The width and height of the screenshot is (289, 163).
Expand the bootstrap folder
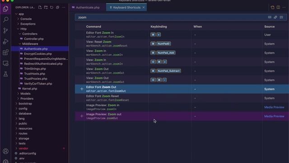click(x=25, y=104)
